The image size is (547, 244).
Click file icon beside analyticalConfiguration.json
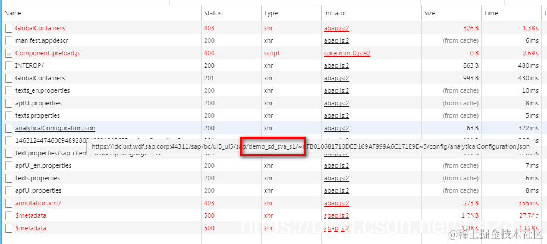(9, 128)
